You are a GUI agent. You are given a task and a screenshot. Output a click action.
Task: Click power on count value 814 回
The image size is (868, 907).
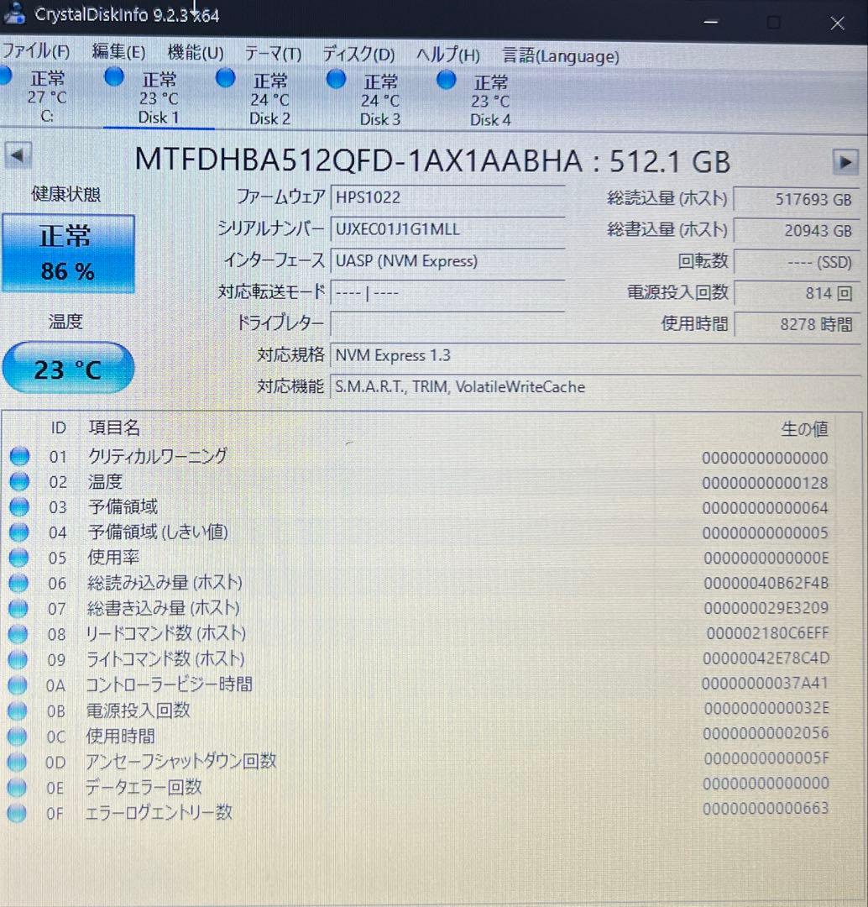coord(797,294)
